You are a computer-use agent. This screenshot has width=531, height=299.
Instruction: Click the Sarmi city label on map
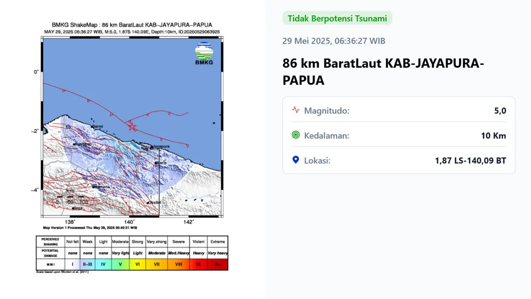click(x=97, y=126)
